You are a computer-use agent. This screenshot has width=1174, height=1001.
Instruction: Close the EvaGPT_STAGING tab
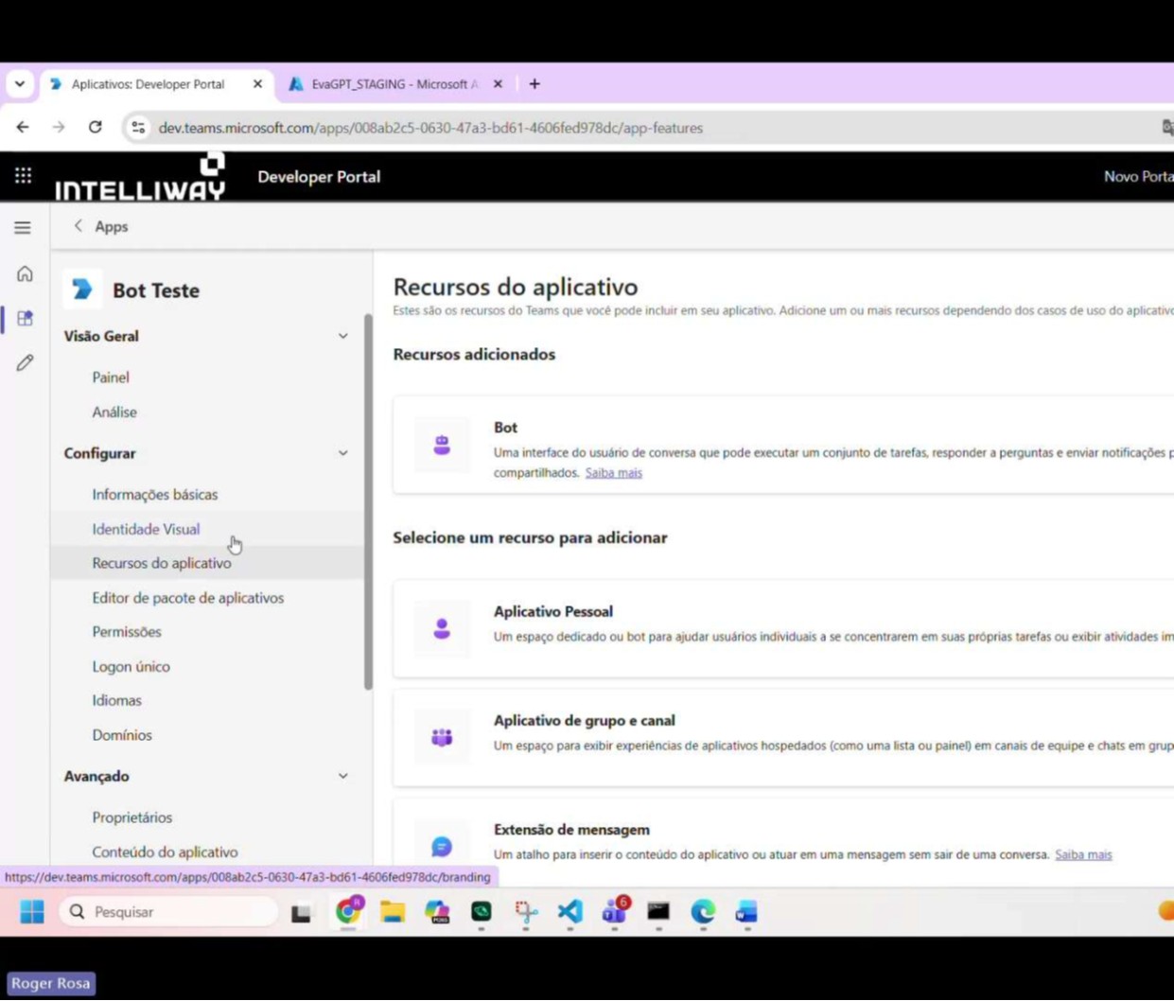(x=499, y=84)
